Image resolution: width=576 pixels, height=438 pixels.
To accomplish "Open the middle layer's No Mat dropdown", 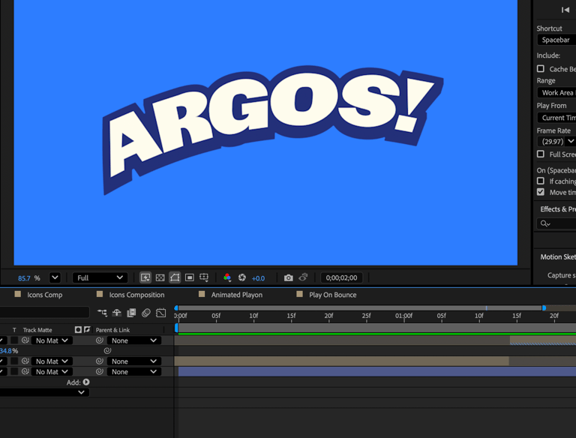I will [52, 361].
